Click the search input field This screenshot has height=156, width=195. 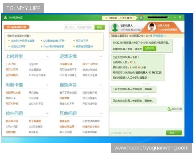point(79,27)
